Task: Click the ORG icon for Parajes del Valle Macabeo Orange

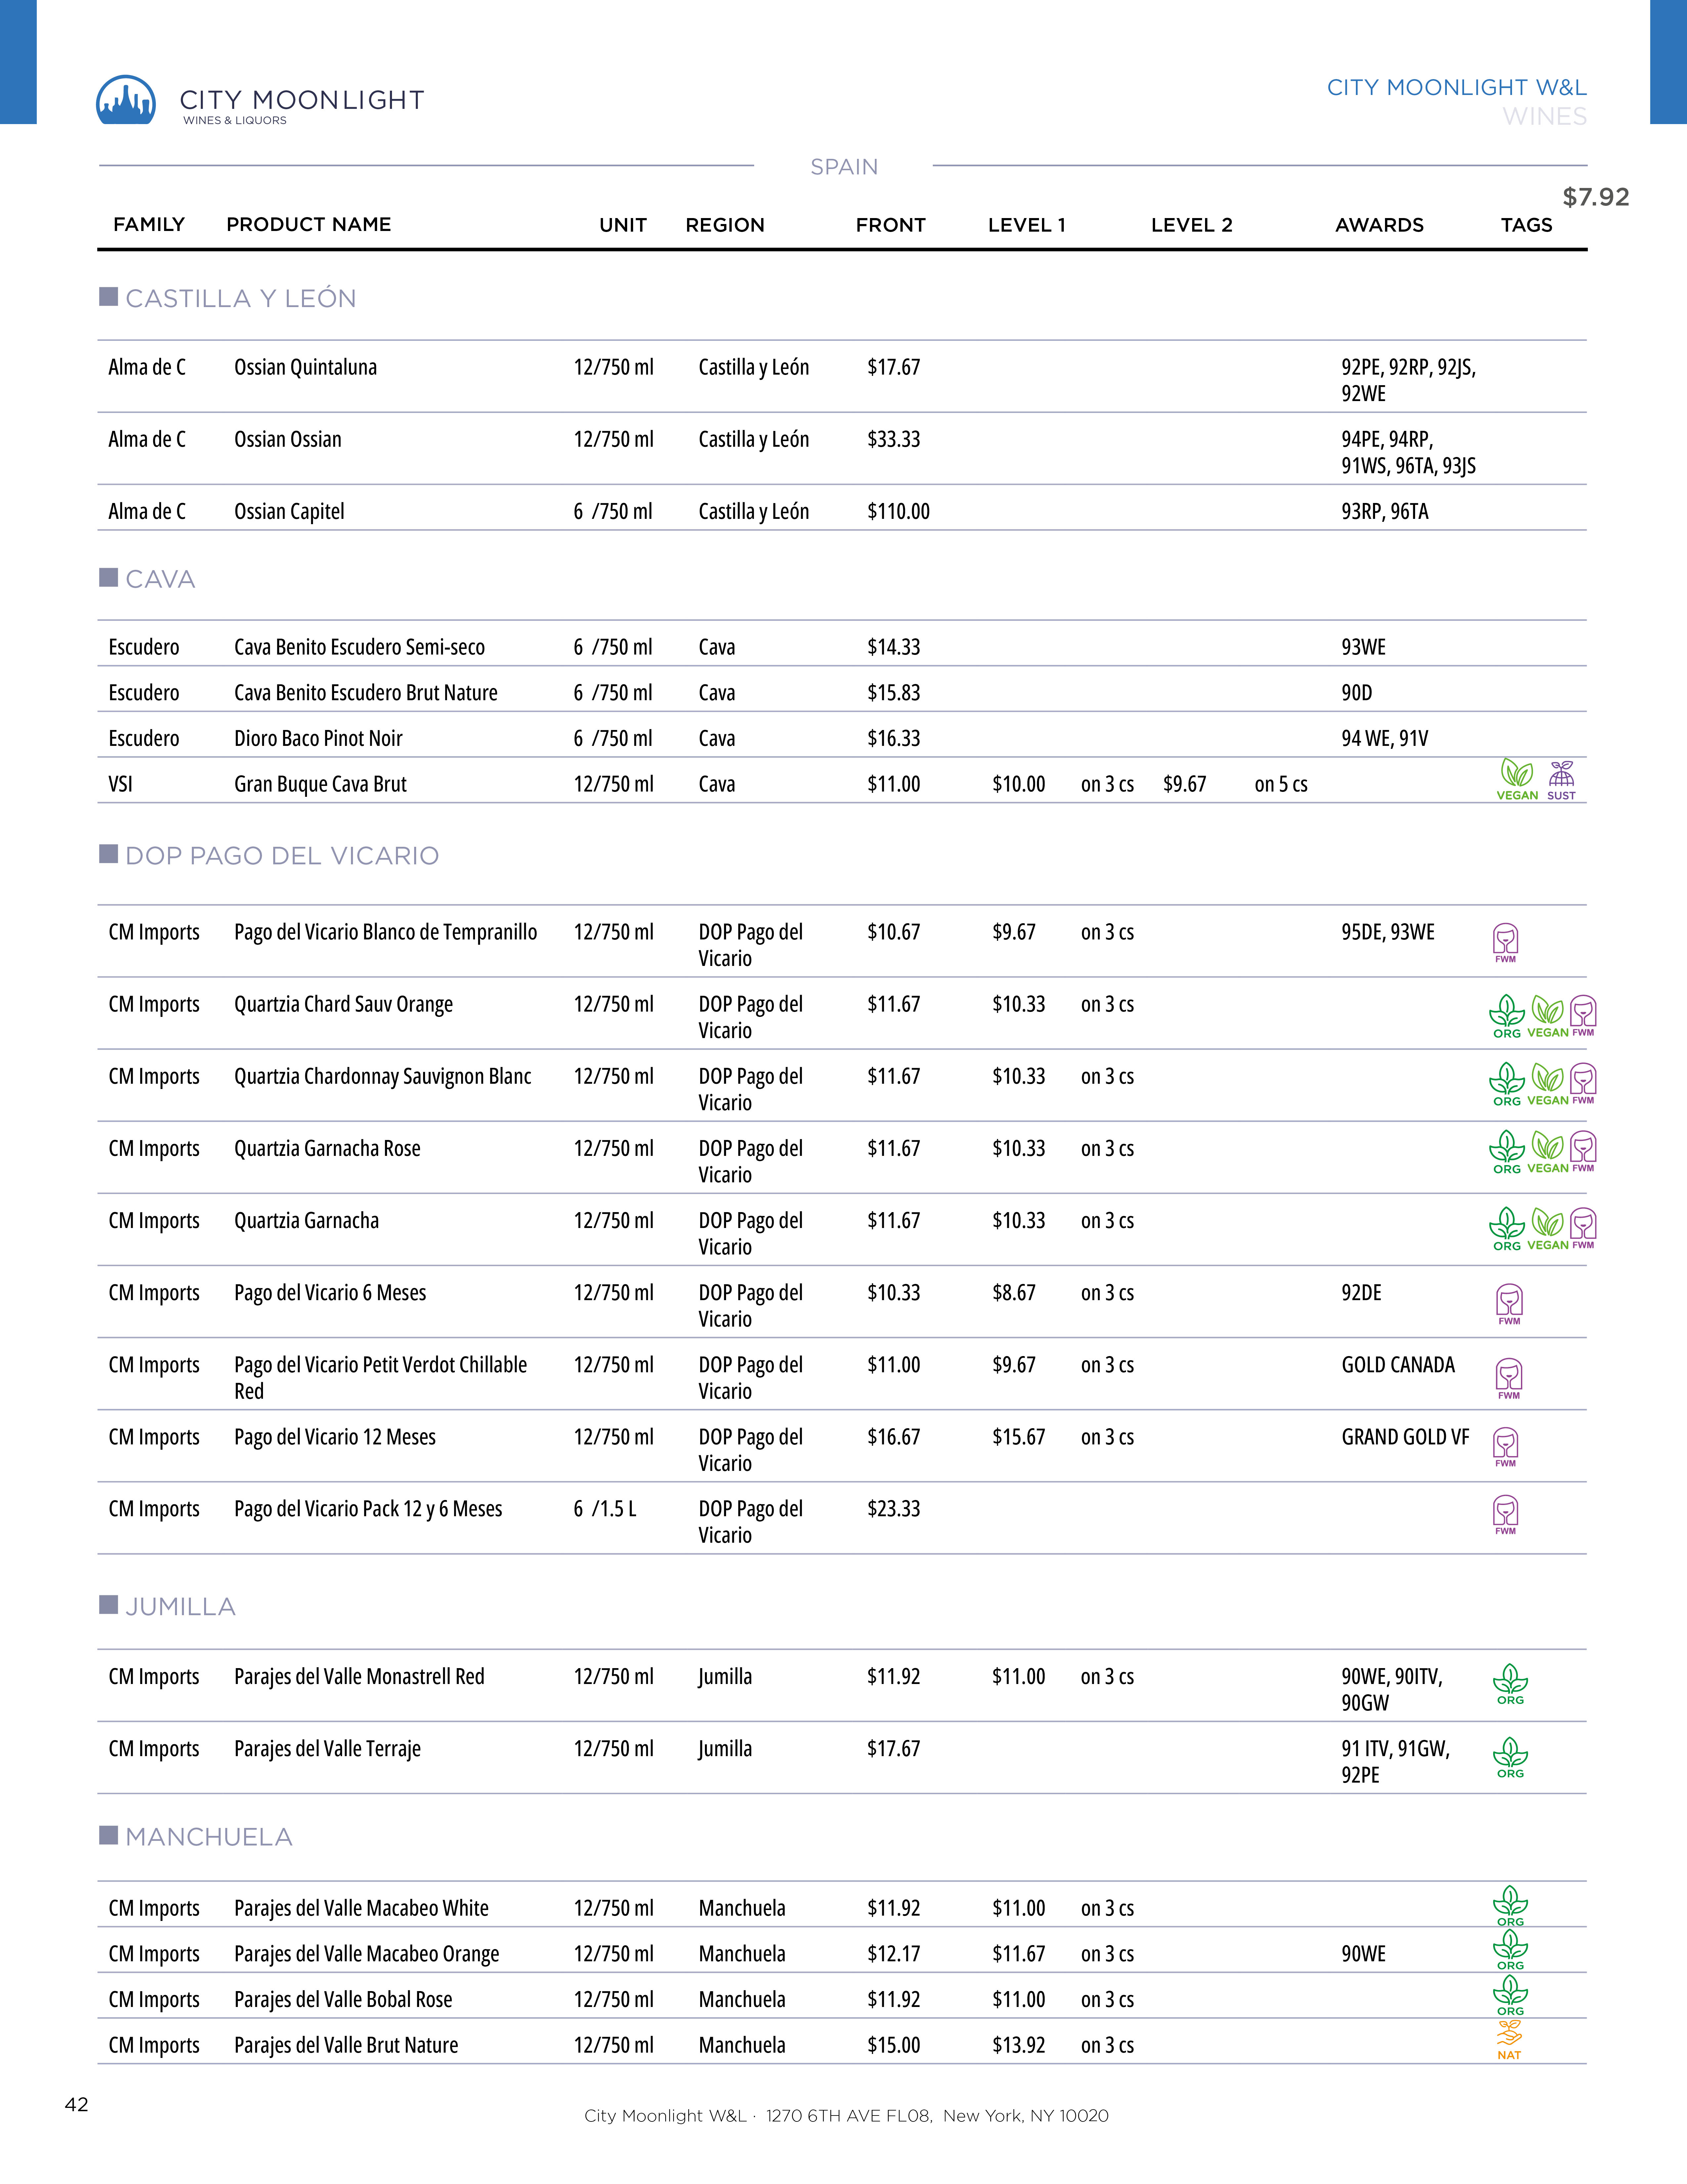Action: pyautogui.click(x=1510, y=1950)
